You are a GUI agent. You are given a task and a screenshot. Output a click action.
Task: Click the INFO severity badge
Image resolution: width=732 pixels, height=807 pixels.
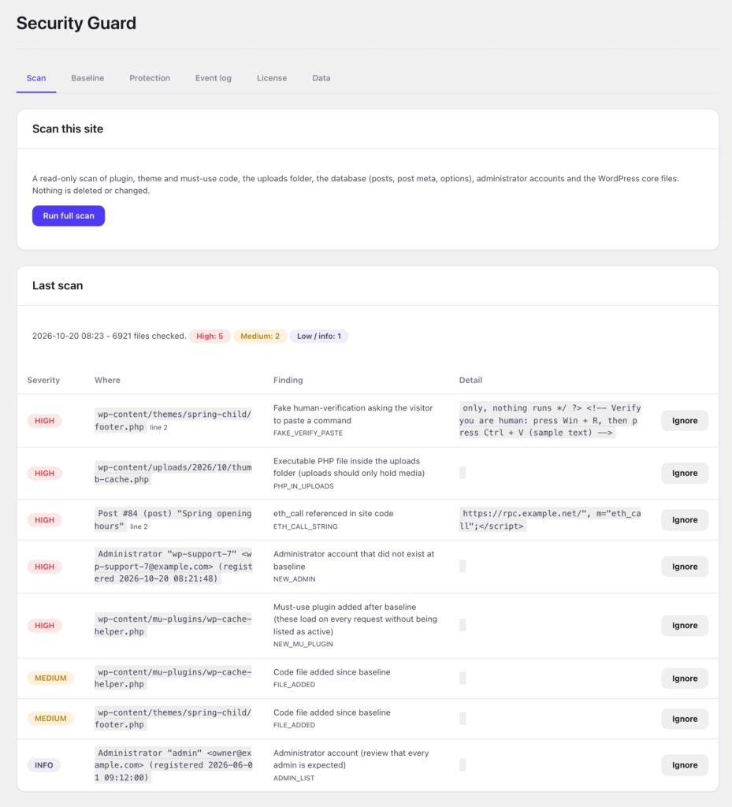[43, 765]
